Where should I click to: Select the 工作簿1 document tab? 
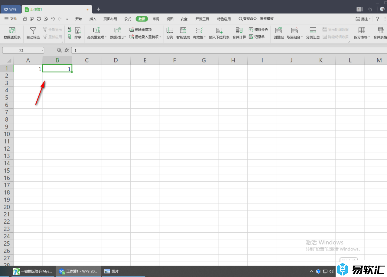[x=57, y=9]
